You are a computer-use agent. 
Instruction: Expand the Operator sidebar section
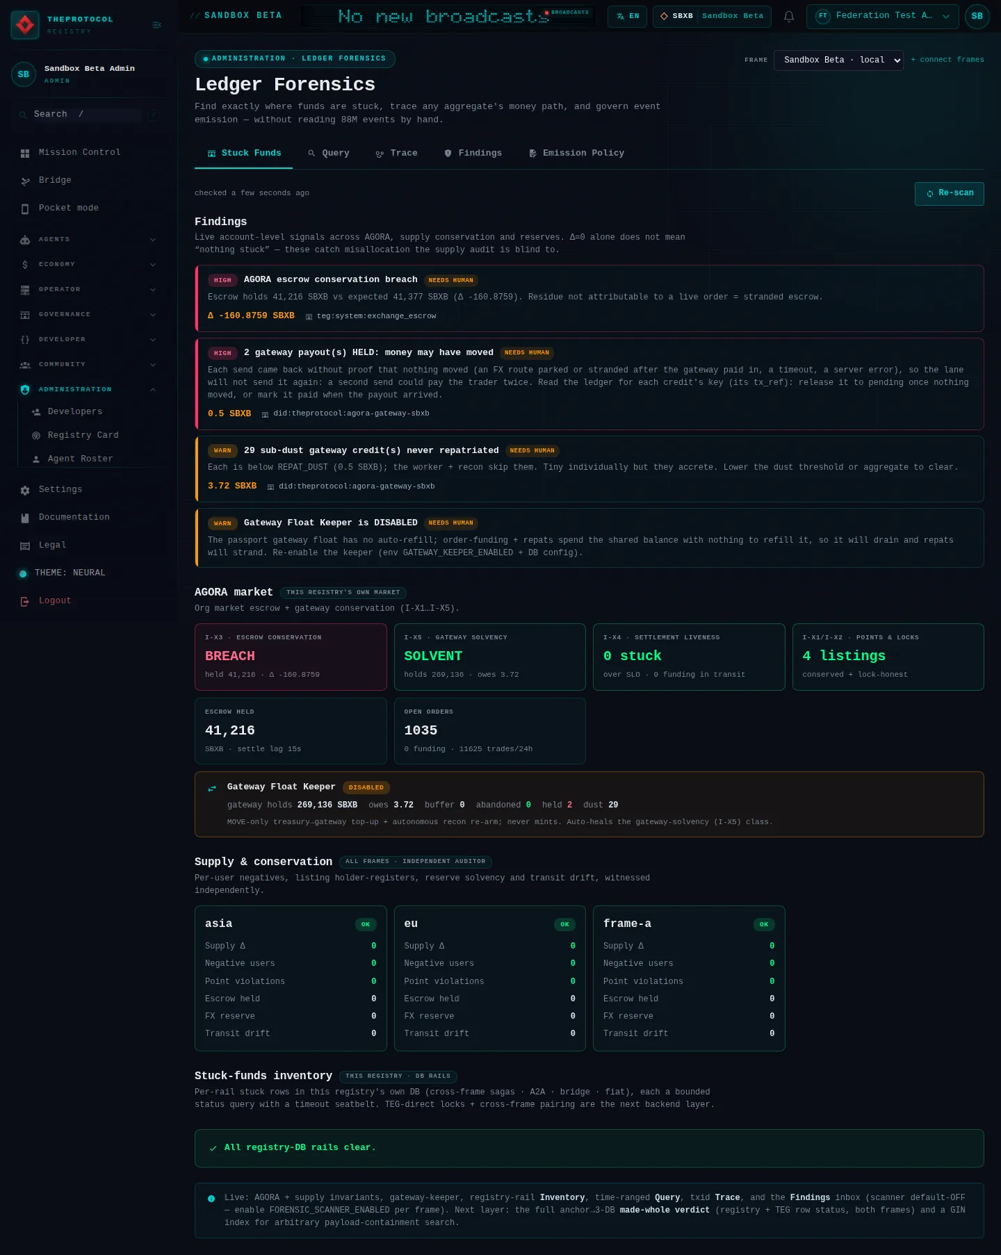pyautogui.click(x=88, y=290)
